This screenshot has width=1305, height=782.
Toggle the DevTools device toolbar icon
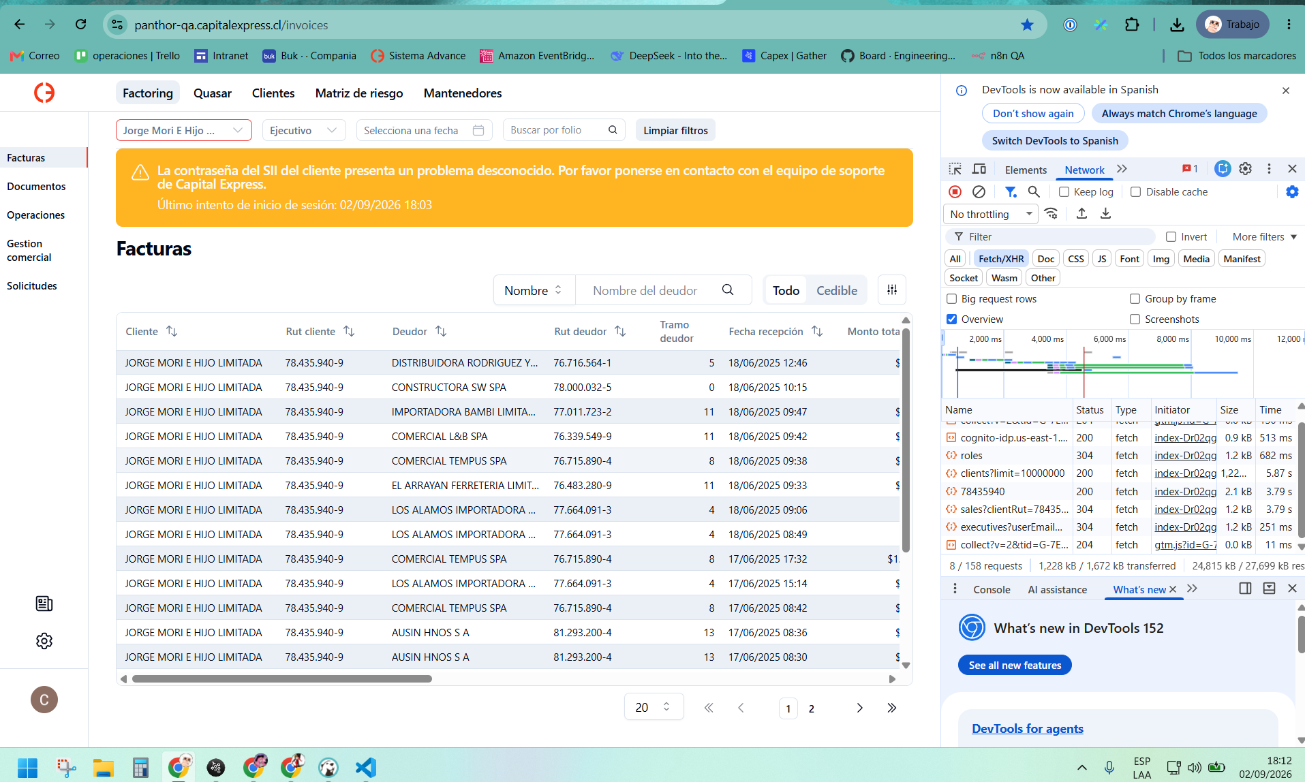979,169
